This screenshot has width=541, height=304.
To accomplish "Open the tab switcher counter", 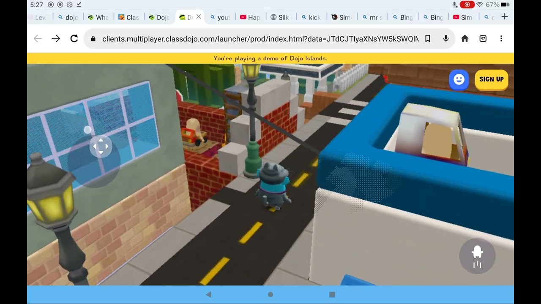I will [483, 39].
